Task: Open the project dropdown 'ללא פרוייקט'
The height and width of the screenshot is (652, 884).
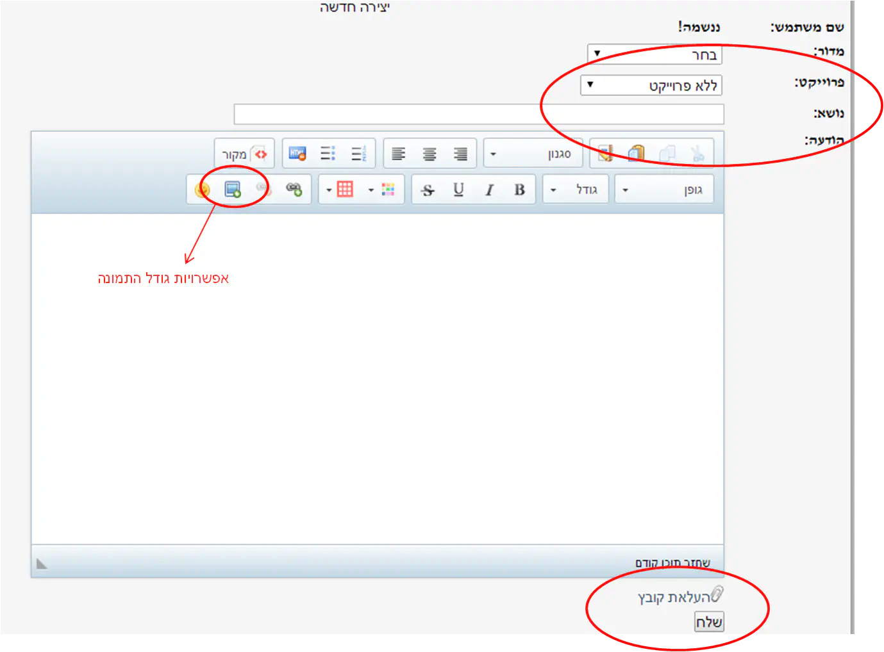Action: point(651,85)
